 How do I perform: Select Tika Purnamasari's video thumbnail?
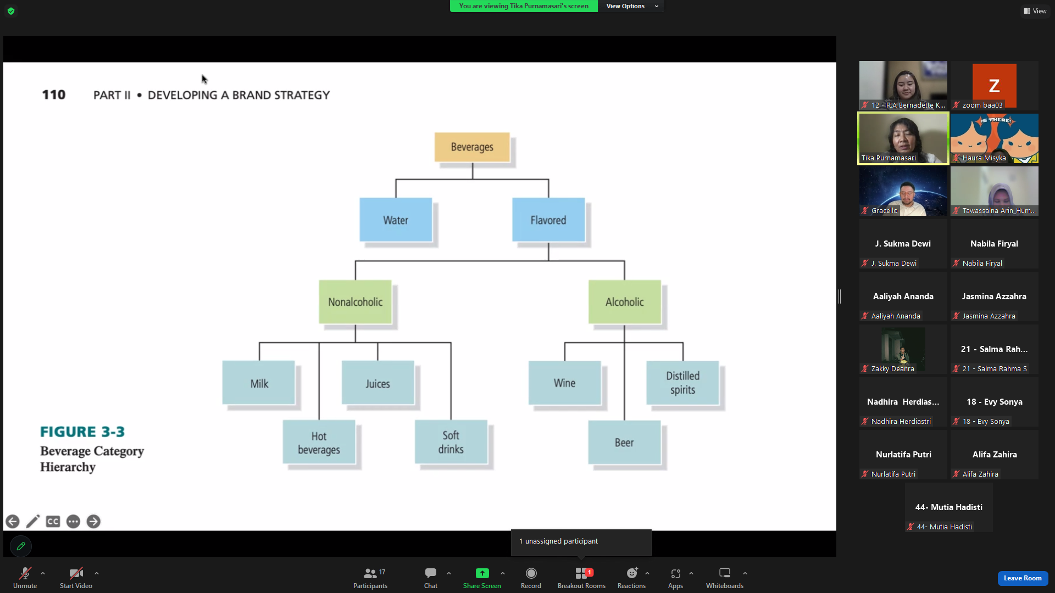pos(903,138)
